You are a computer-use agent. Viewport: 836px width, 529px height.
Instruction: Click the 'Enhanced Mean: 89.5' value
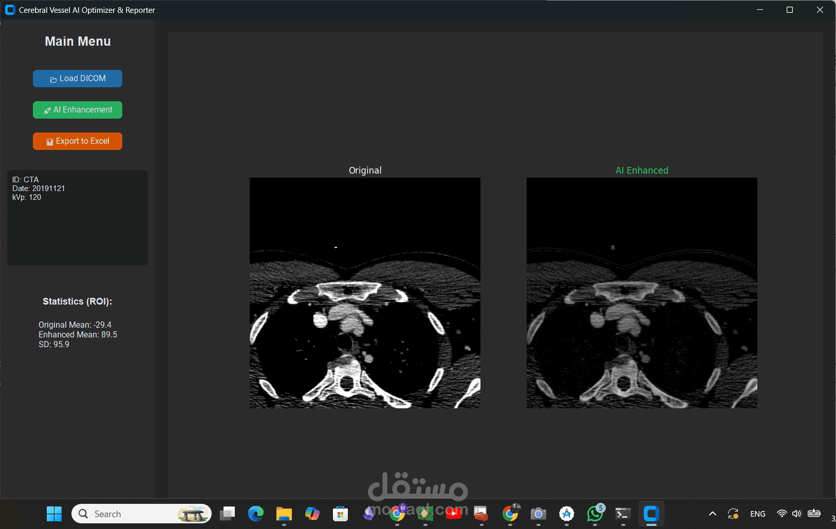pyautogui.click(x=78, y=334)
